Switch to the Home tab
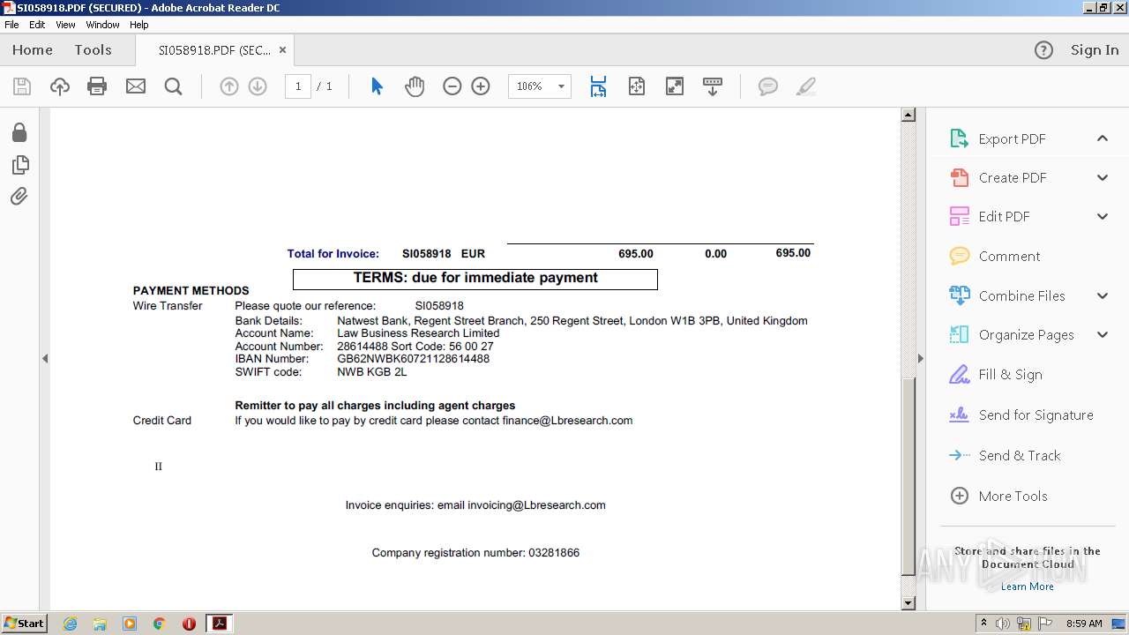This screenshot has width=1129, height=635. (x=33, y=50)
